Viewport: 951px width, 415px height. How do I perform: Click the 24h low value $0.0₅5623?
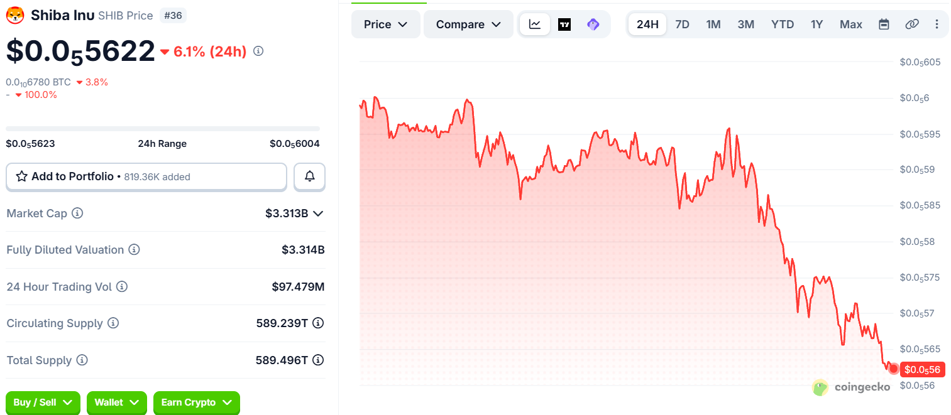[31, 144]
